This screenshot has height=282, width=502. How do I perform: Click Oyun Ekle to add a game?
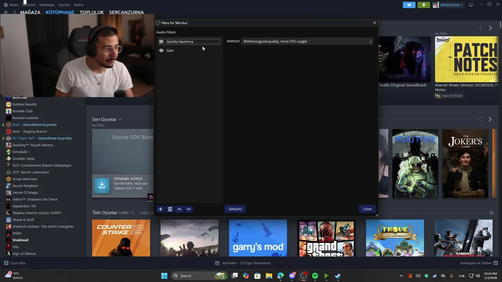click(x=15, y=263)
